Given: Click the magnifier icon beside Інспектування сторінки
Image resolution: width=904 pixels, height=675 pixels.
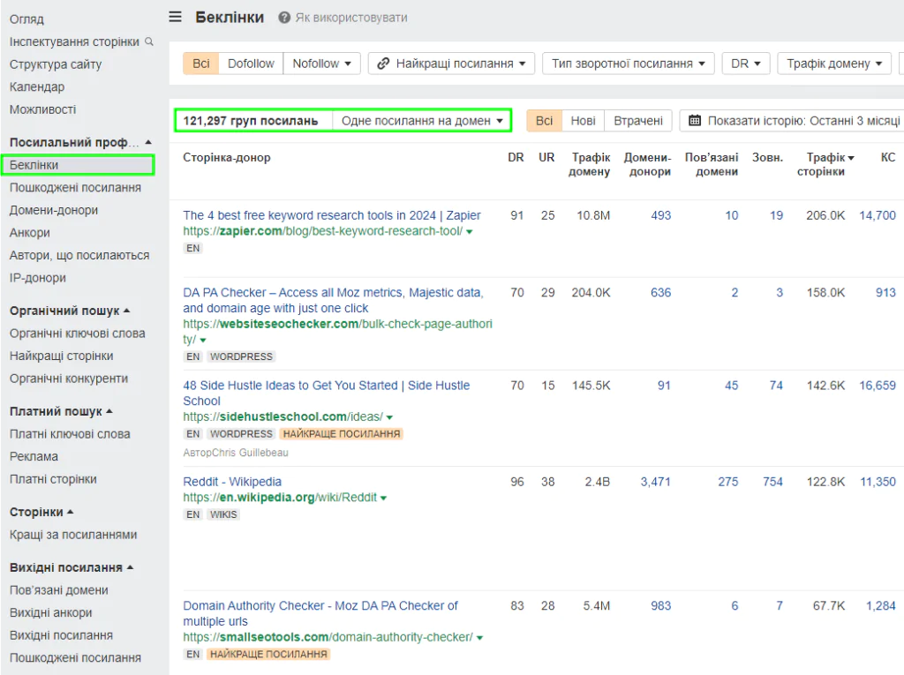Looking at the screenshot, I should (x=149, y=41).
